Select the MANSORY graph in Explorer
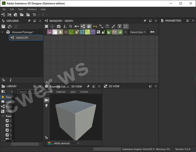Image resolution: width=196 pixels, height=152 pixels. tap(22, 38)
